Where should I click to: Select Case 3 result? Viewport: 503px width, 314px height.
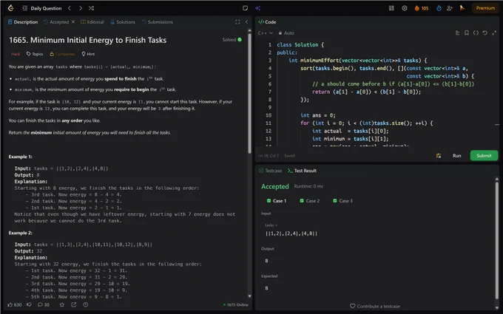[x=342, y=201]
